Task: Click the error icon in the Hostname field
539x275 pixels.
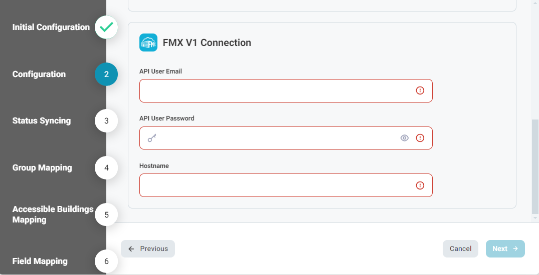Action: point(420,185)
